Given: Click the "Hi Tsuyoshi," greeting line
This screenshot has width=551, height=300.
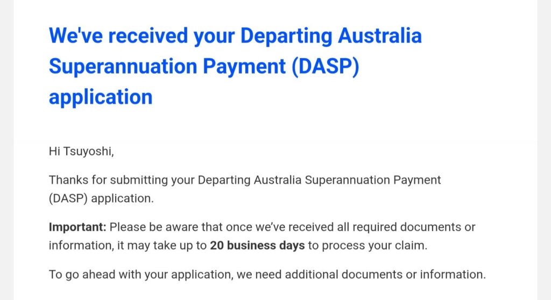Looking at the screenshot, I should click(x=81, y=152).
